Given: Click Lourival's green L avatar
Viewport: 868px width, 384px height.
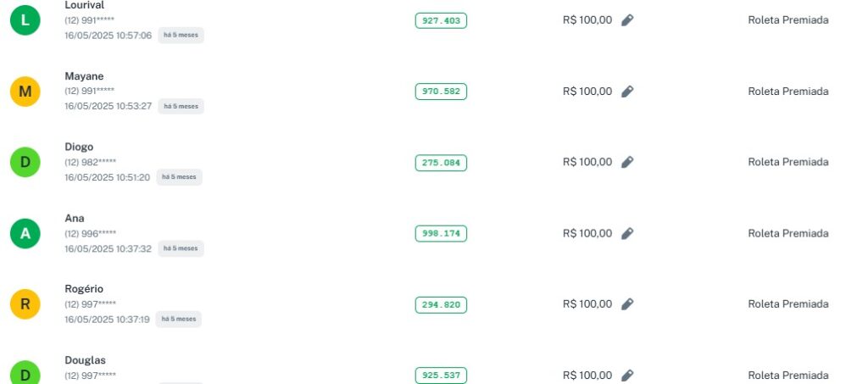Looking at the screenshot, I should click(25, 20).
